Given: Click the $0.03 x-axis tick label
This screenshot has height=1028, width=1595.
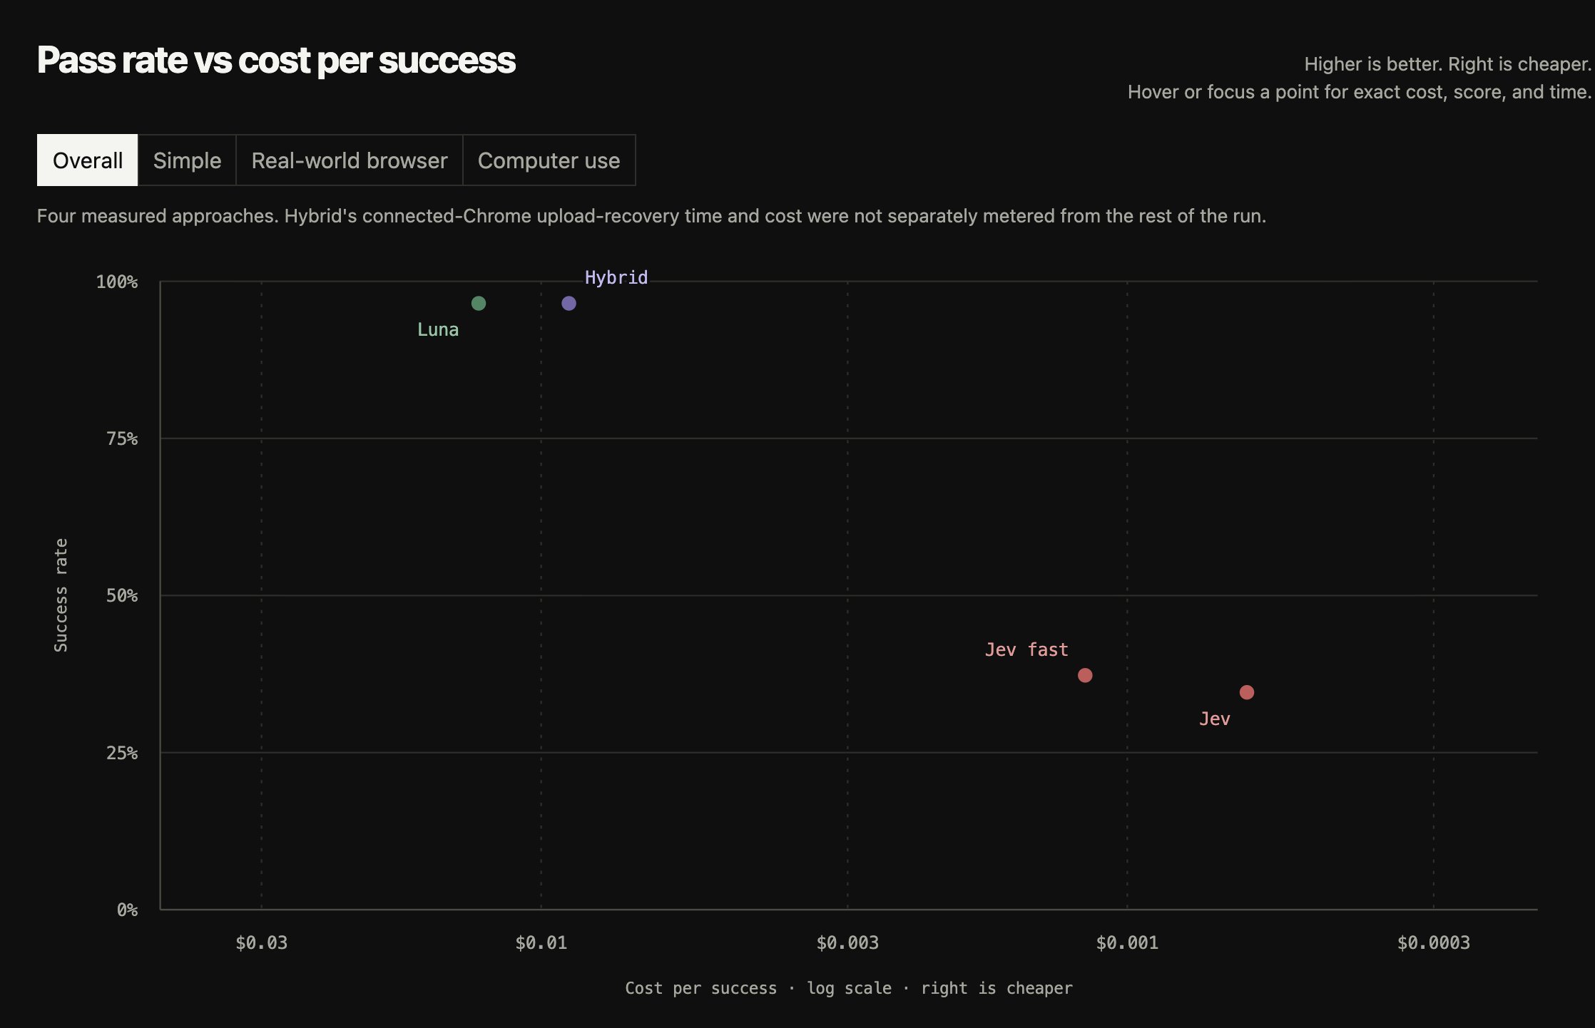Looking at the screenshot, I should [262, 942].
